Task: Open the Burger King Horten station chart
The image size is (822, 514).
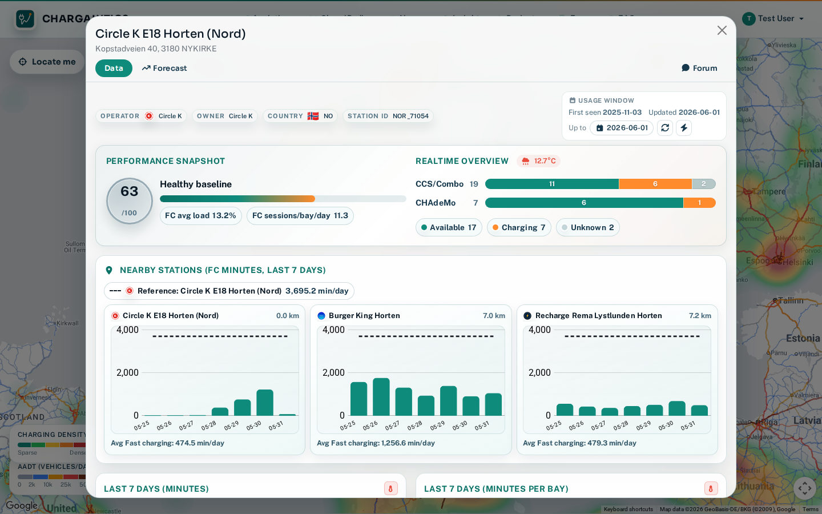Action: pyautogui.click(x=411, y=380)
